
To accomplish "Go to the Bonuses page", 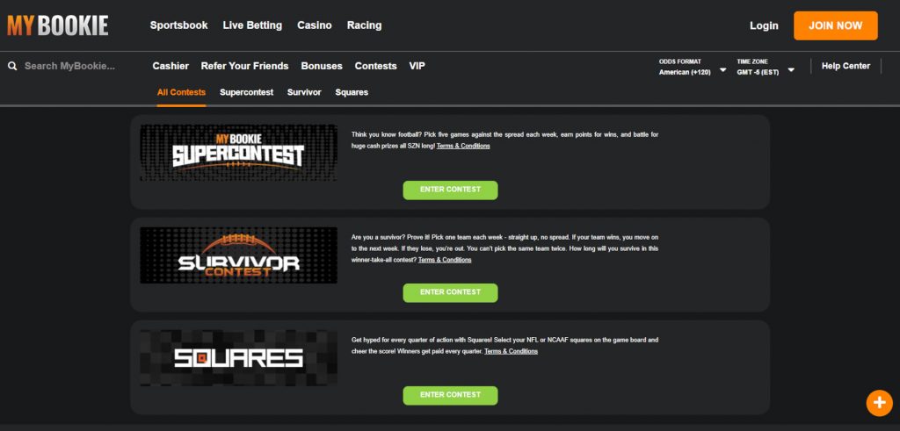I will (x=322, y=66).
